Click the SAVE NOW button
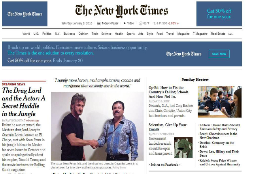This screenshot has width=253, height=174. pos(219,54)
